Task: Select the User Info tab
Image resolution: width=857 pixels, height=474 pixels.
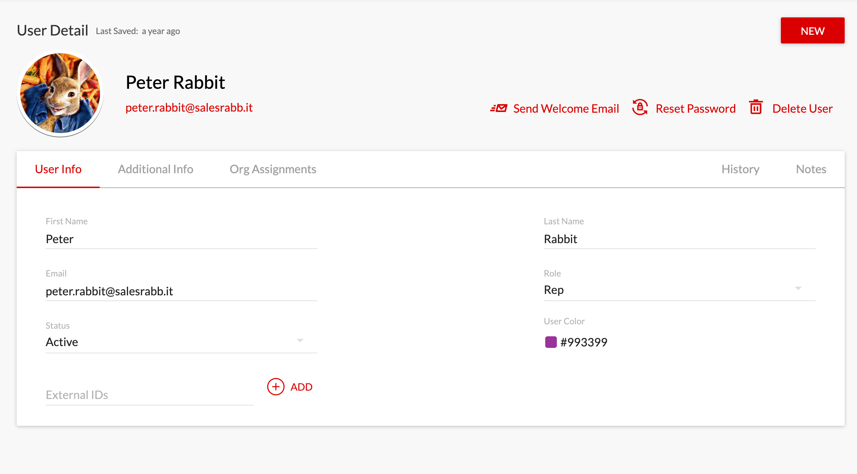Action: (x=58, y=169)
